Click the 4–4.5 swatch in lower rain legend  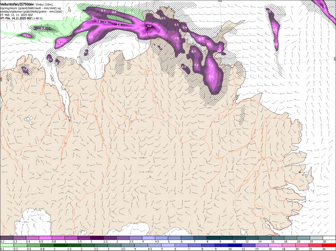point(141,245)
